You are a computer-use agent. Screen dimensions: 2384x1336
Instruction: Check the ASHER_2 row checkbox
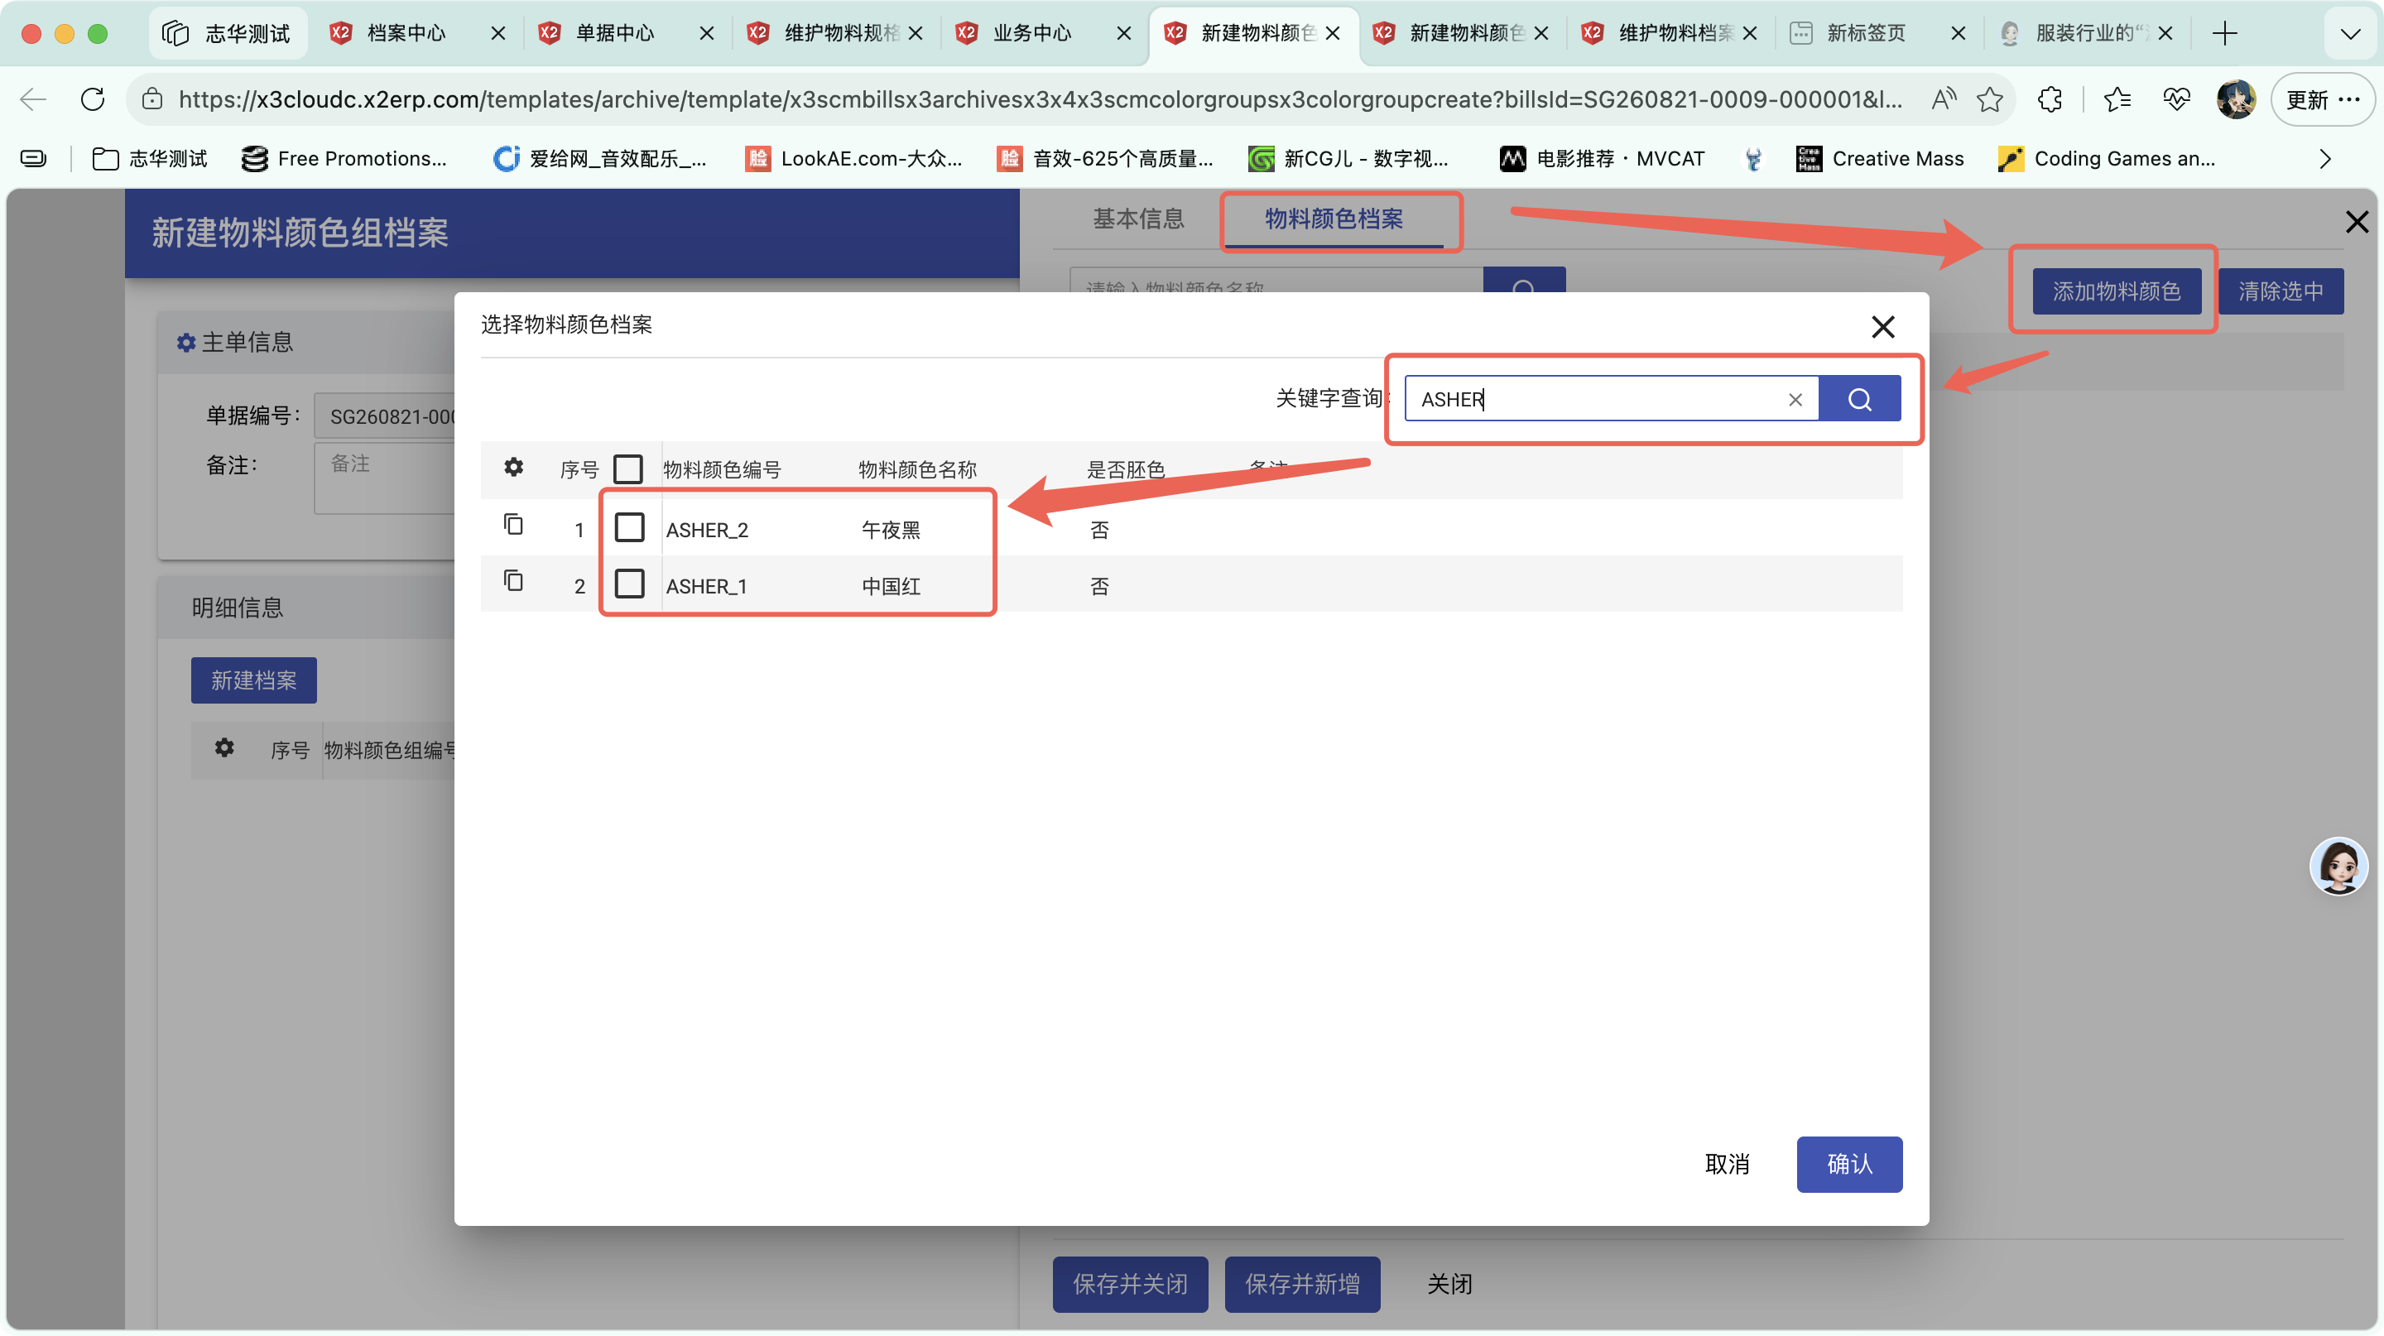pyautogui.click(x=629, y=527)
